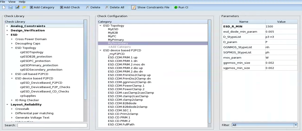This screenshot has height=131, width=302.
Task: Select cpESD_DeviceBased_P2PCD check
Action: tap(41, 83)
